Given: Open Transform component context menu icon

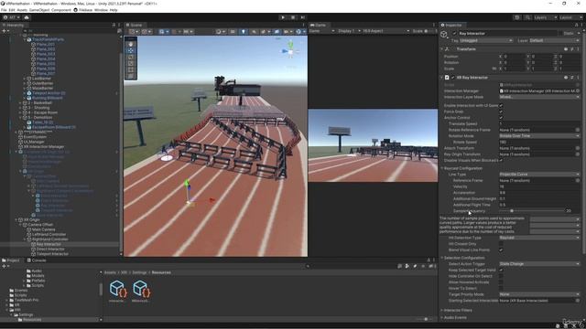Looking at the screenshot, I should click(x=578, y=49).
